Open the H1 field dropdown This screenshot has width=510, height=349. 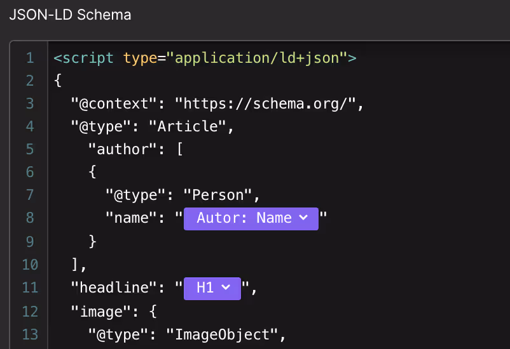click(x=212, y=288)
